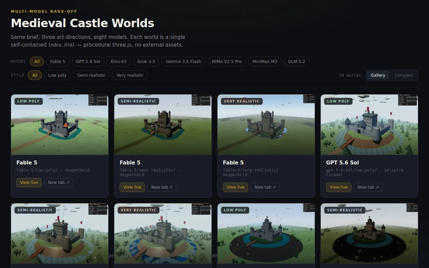Viewport: 429px width, 268px height.
Task: Switch to the Compare view tab
Action: 404,75
